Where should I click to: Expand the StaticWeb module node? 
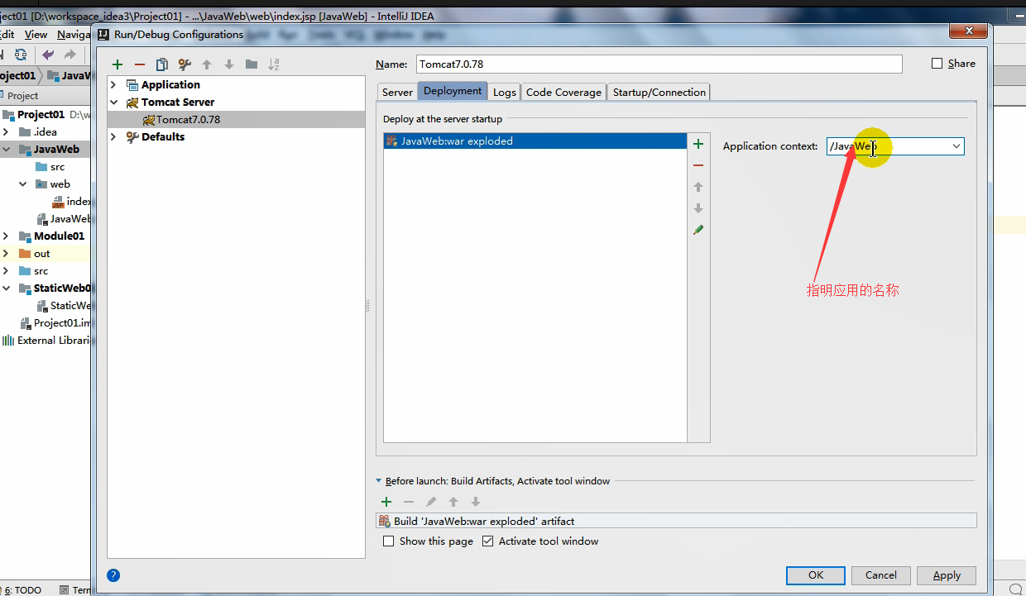coord(7,288)
